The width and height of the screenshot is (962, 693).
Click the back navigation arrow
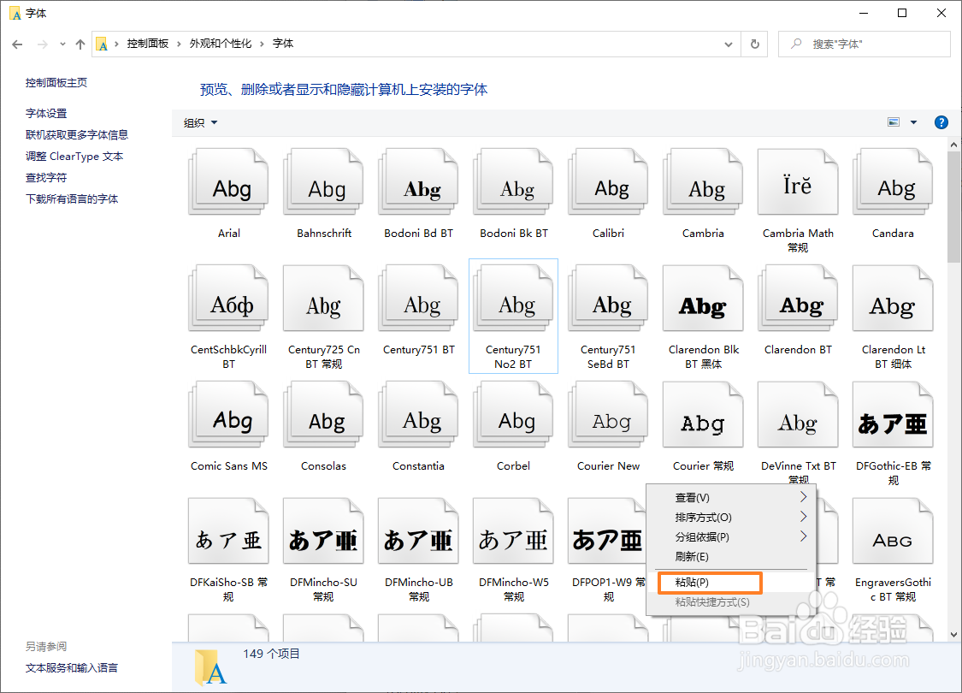click(x=17, y=44)
